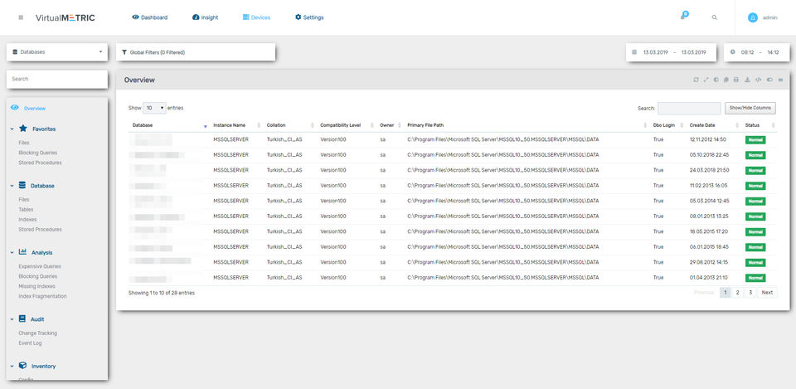Toggle the switch icon in Overview header
The image size is (796, 389).
click(x=769, y=80)
